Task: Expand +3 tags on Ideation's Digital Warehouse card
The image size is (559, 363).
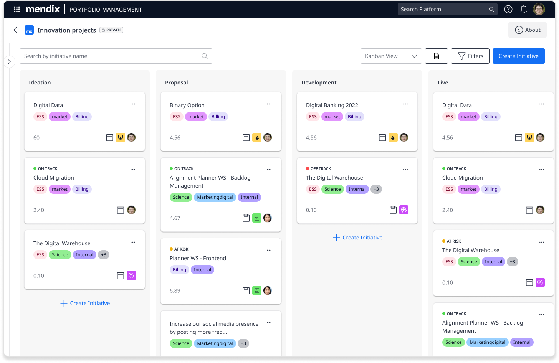Action: pyautogui.click(x=104, y=255)
